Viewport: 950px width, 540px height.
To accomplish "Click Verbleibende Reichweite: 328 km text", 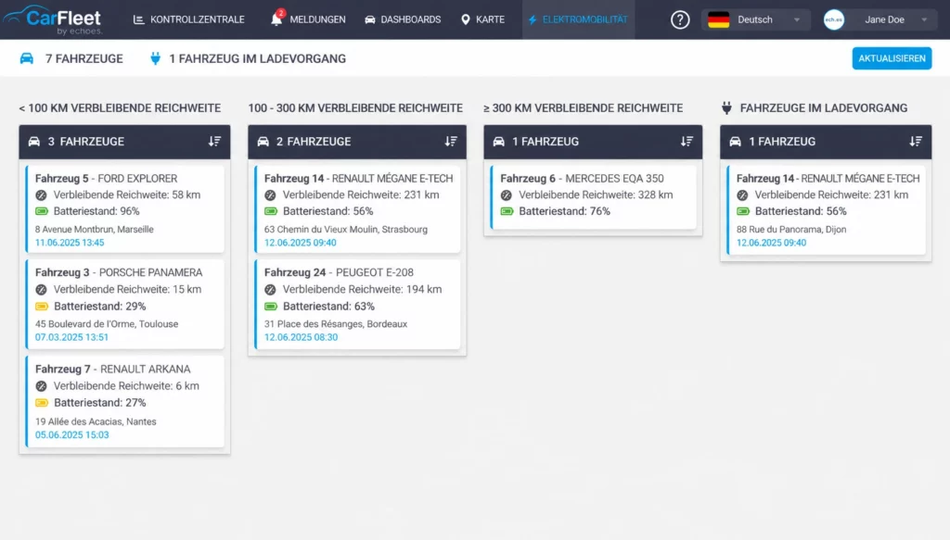I will 596,195.
